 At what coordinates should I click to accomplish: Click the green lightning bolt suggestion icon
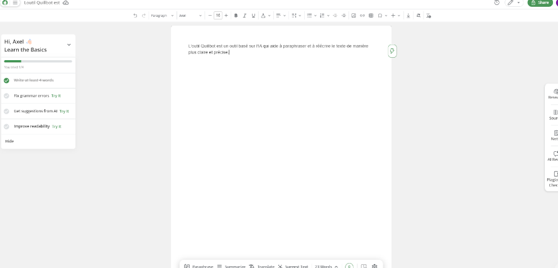click(392, 51)
